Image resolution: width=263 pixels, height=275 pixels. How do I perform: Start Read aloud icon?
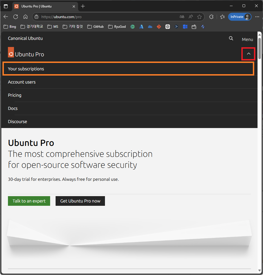[191, 17]
